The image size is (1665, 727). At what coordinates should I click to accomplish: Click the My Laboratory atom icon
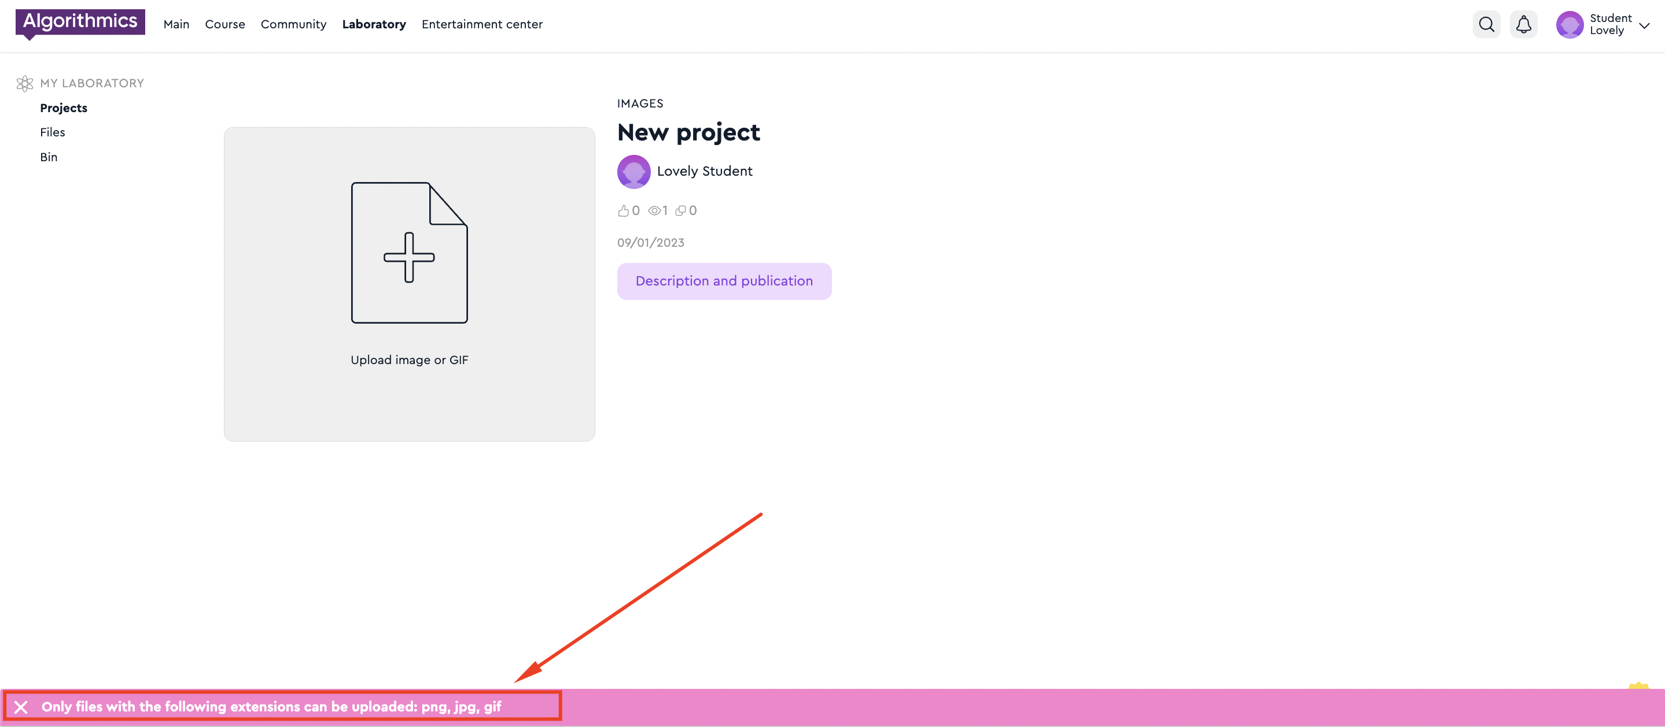[24, 83]
